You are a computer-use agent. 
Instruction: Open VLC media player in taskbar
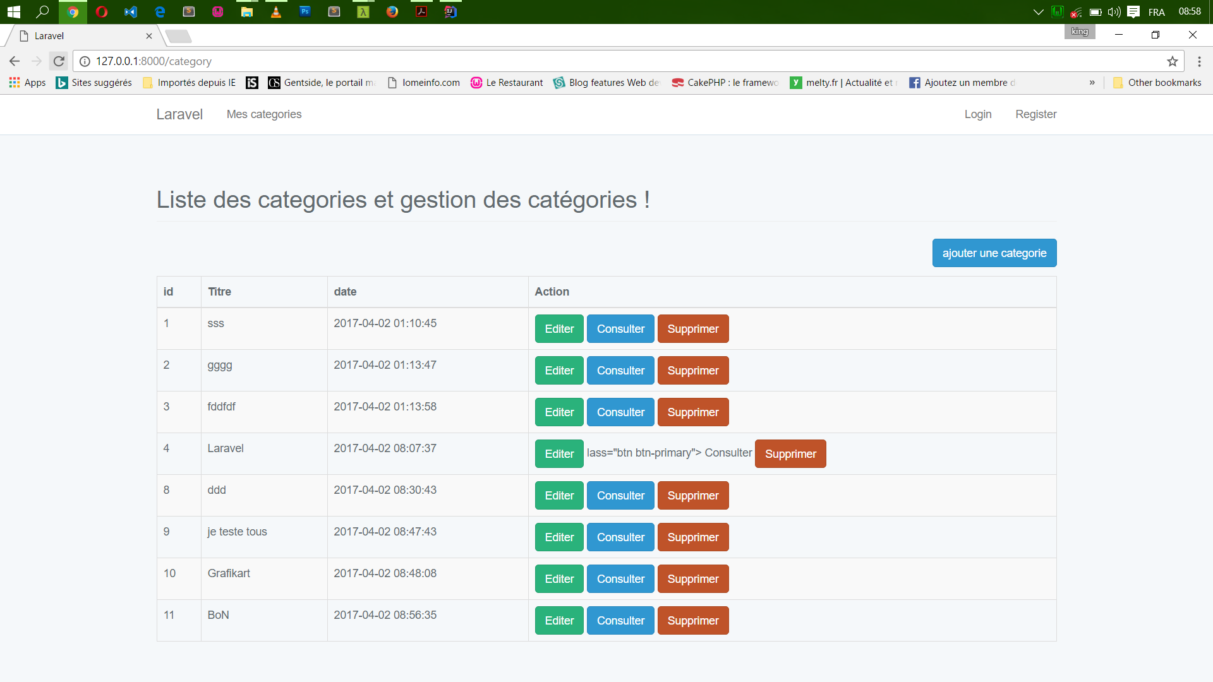tap(276, 11)
